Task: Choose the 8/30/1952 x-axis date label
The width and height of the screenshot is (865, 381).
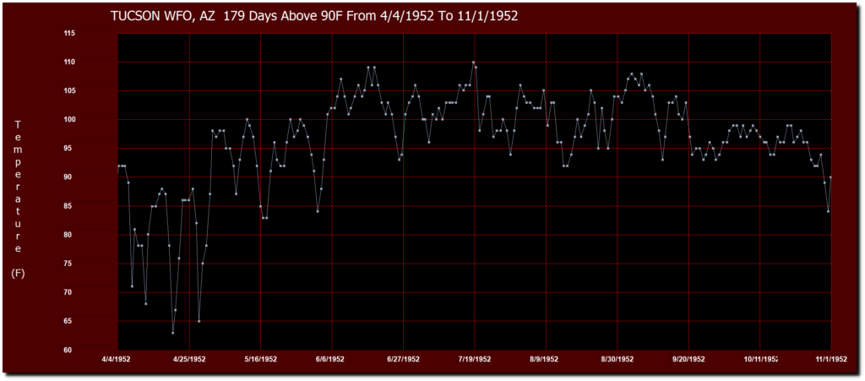Action: [x=617, y=359]
